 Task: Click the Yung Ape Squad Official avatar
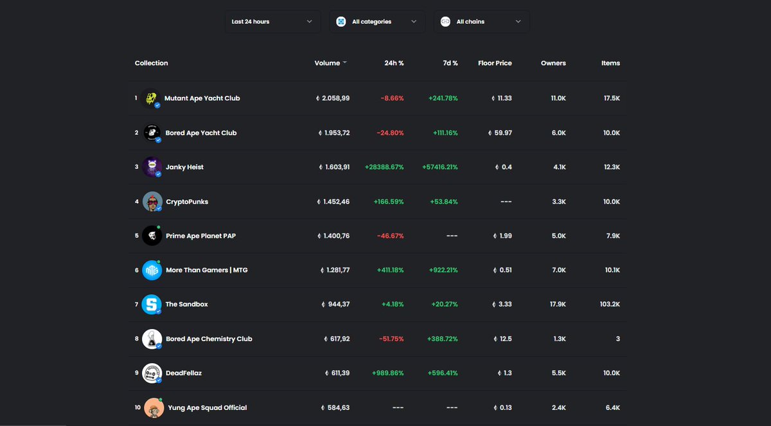pyautogui.click(x=154, y=407)
